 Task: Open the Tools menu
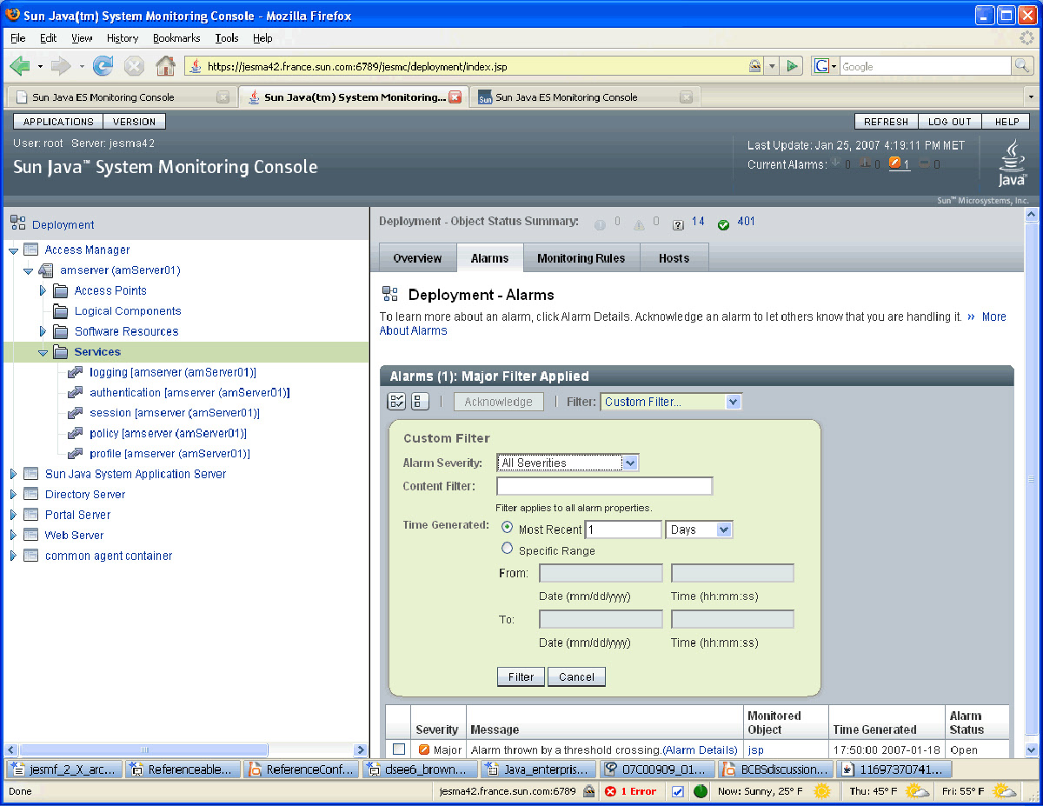coord(227,38)
